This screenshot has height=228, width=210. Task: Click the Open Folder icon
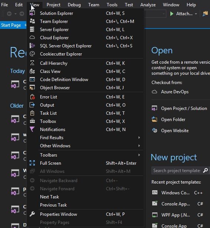[154, 120]
